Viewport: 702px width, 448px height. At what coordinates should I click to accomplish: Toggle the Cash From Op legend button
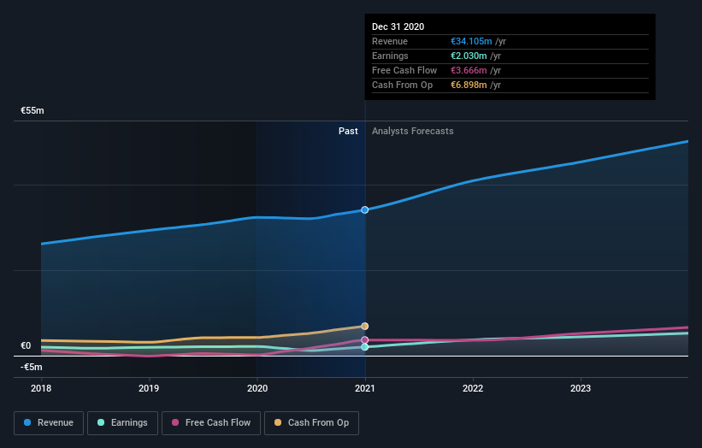tap(311, 423)
